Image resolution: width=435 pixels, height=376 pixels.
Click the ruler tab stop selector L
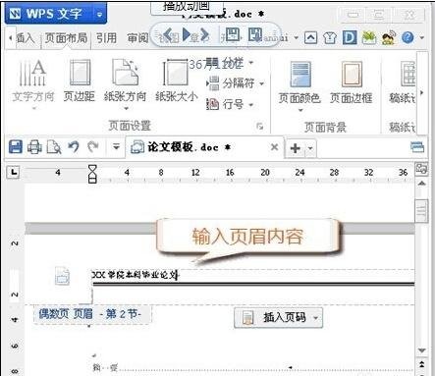14,172
